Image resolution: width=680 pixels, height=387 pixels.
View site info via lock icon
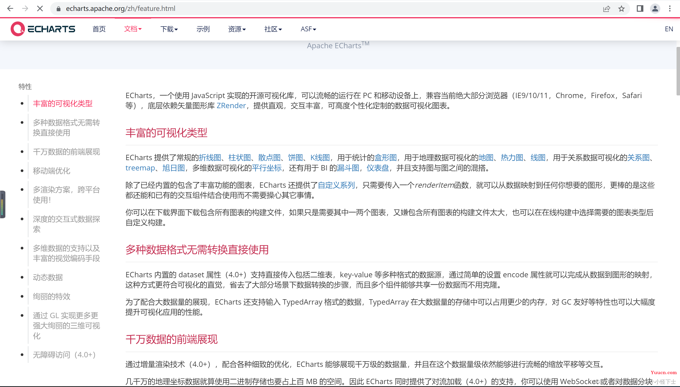(x=59, y=9)
